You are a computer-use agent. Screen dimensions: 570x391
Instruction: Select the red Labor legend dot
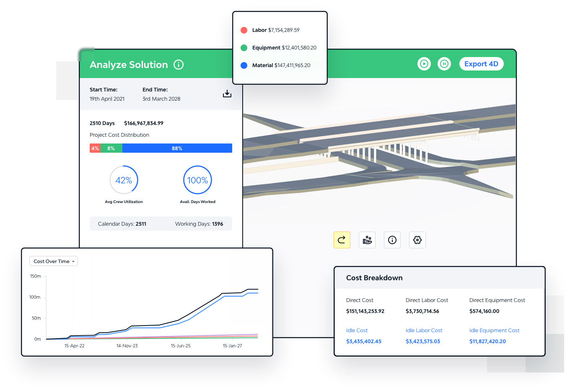[244, 30]
